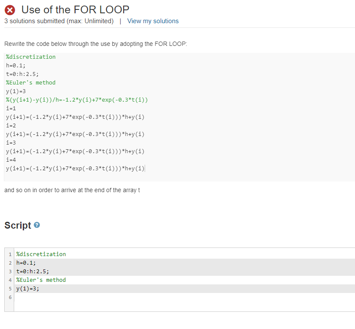This screenshot has width=355, height=329.
Task: Place cursor on the empty line 6
Action: (x=43, y=297)
